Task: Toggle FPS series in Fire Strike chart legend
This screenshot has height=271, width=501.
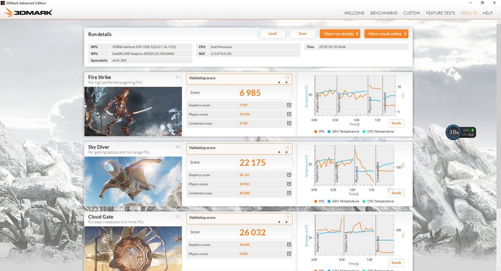Action: pyautogui.click(x=320, y=132)
